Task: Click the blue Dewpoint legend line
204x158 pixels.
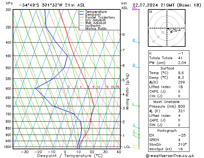Action: tap(82, 15)
